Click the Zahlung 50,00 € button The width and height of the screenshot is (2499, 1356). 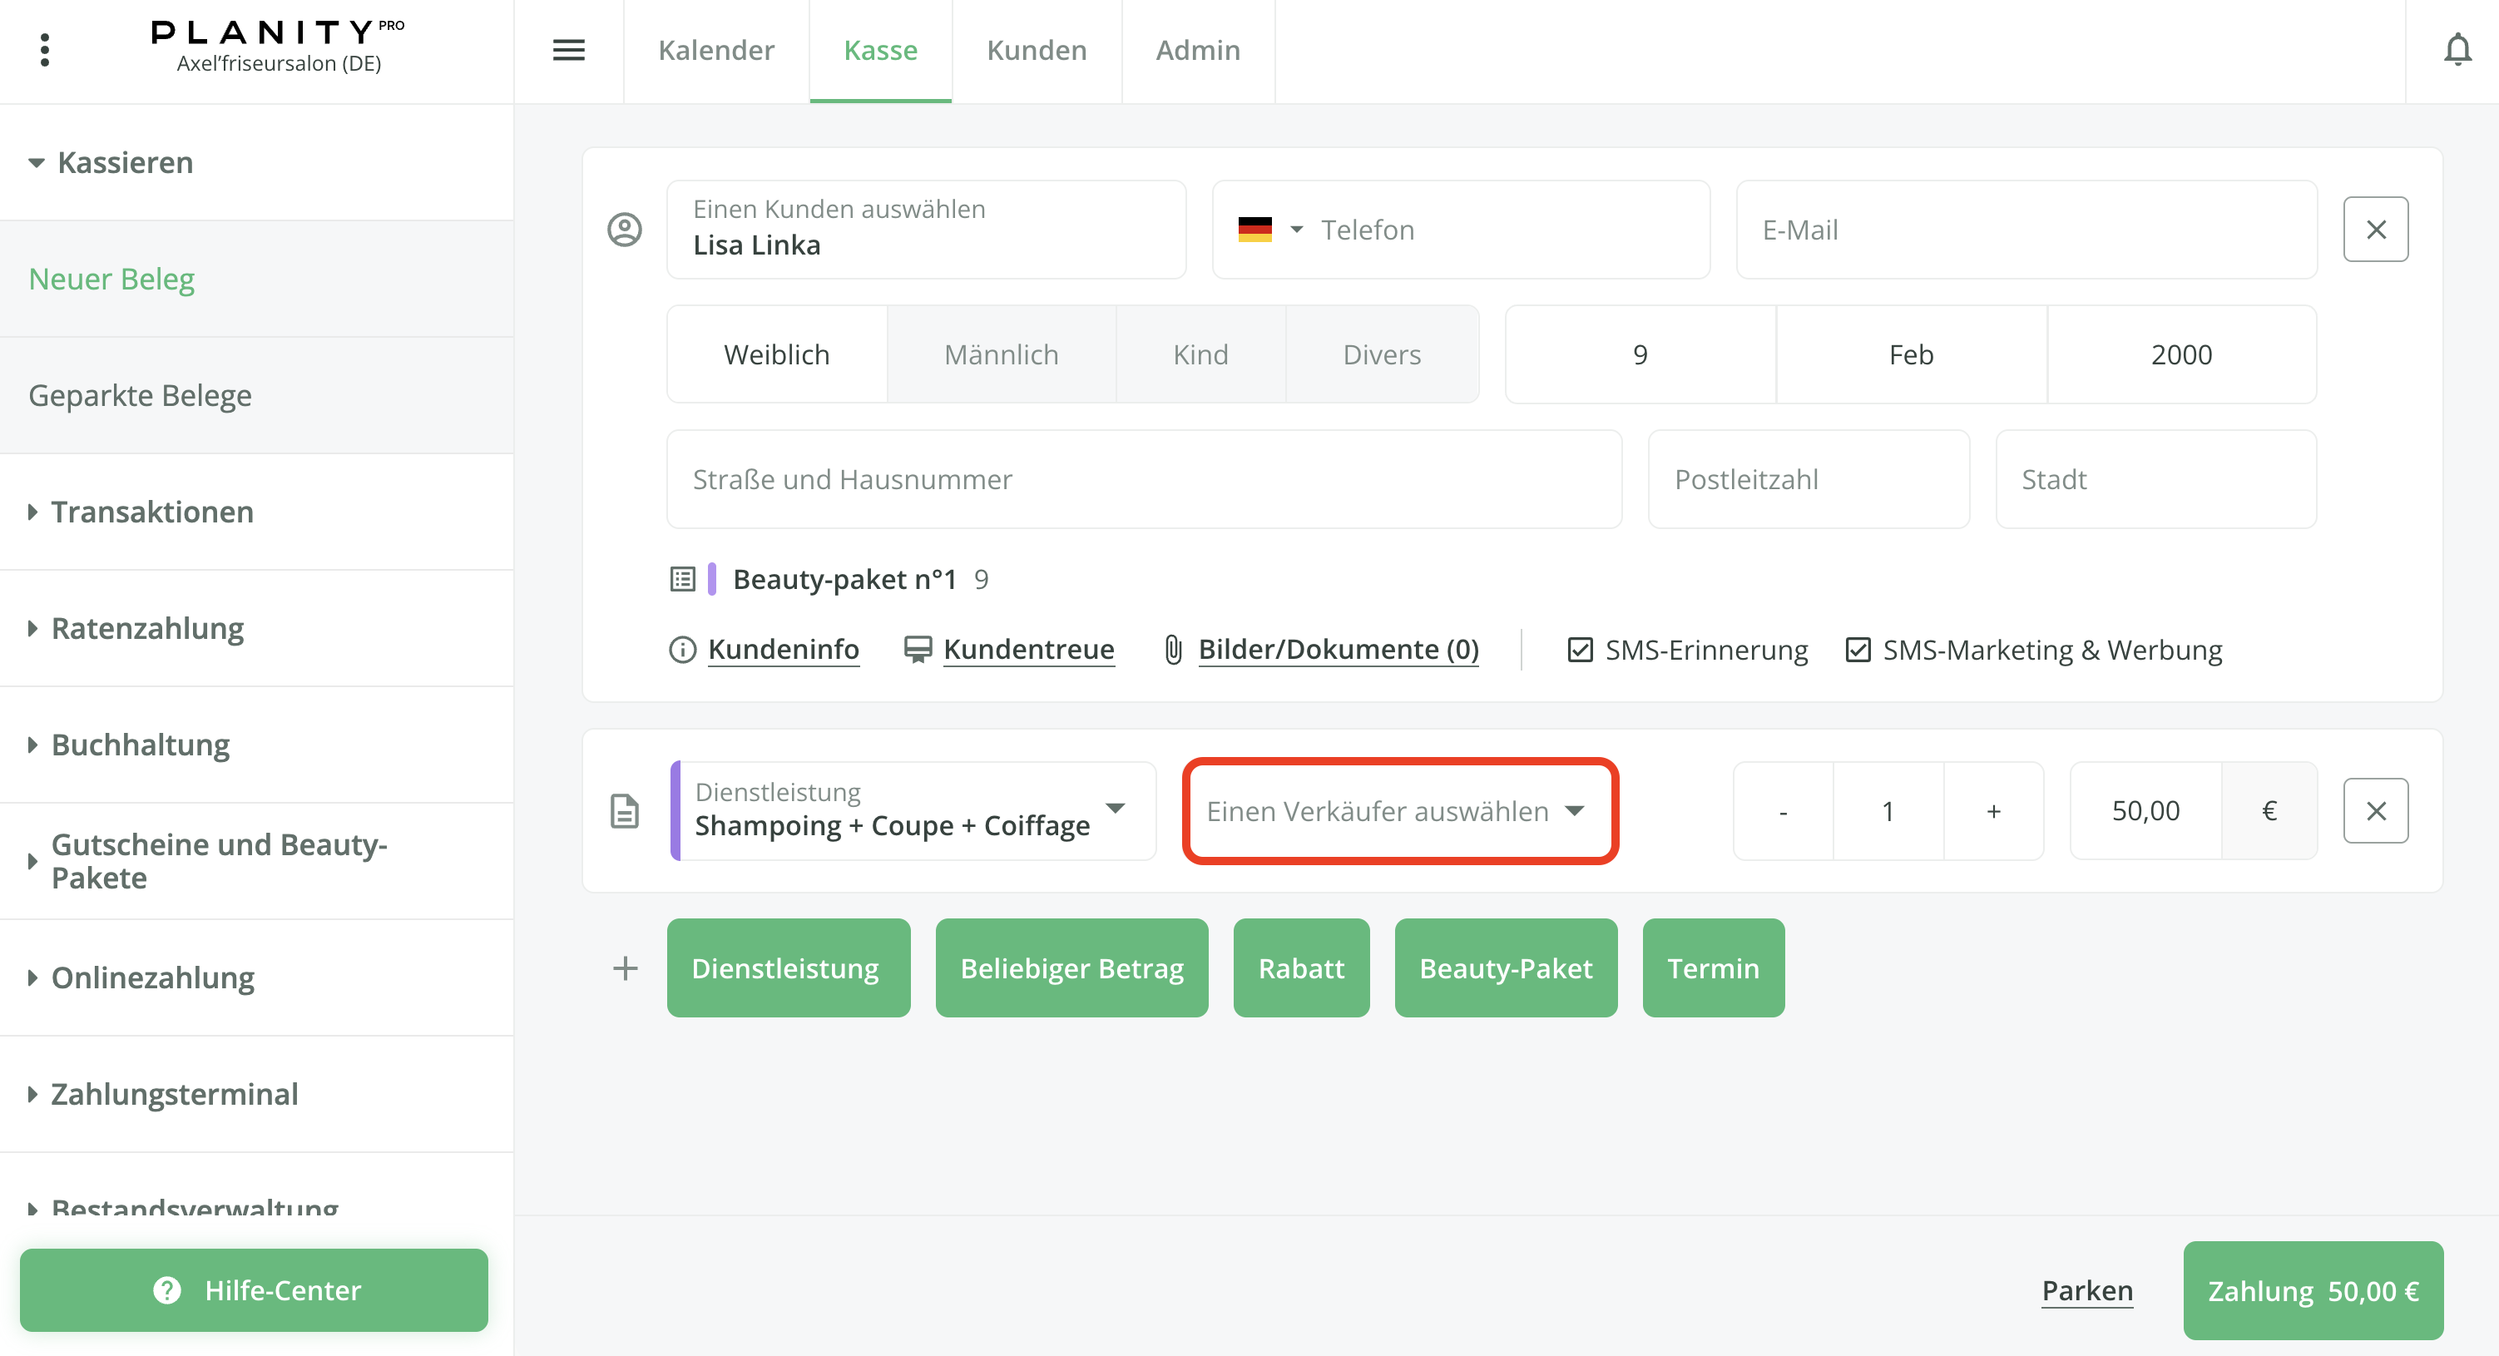[2312, 1291]
